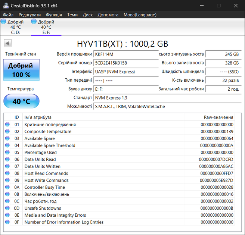Click status orb of Composite Temperature row
This screenshot has width=245, height=235.
7,131
